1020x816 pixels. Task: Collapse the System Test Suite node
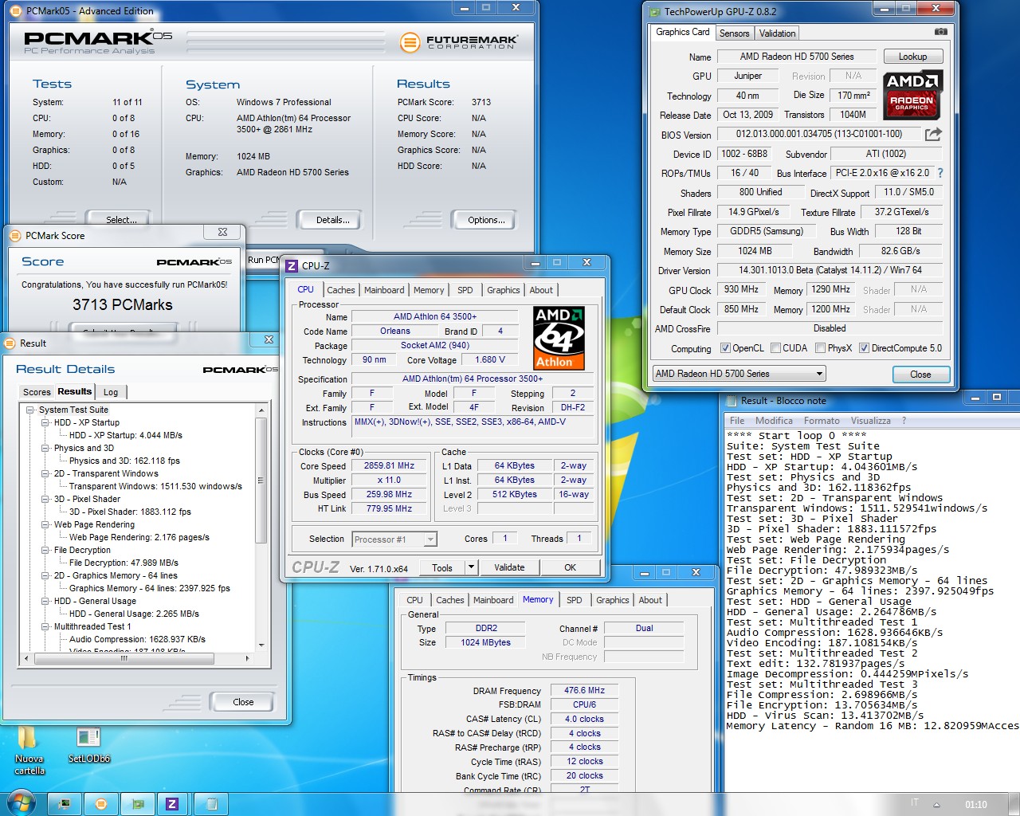tap(30, 410)
